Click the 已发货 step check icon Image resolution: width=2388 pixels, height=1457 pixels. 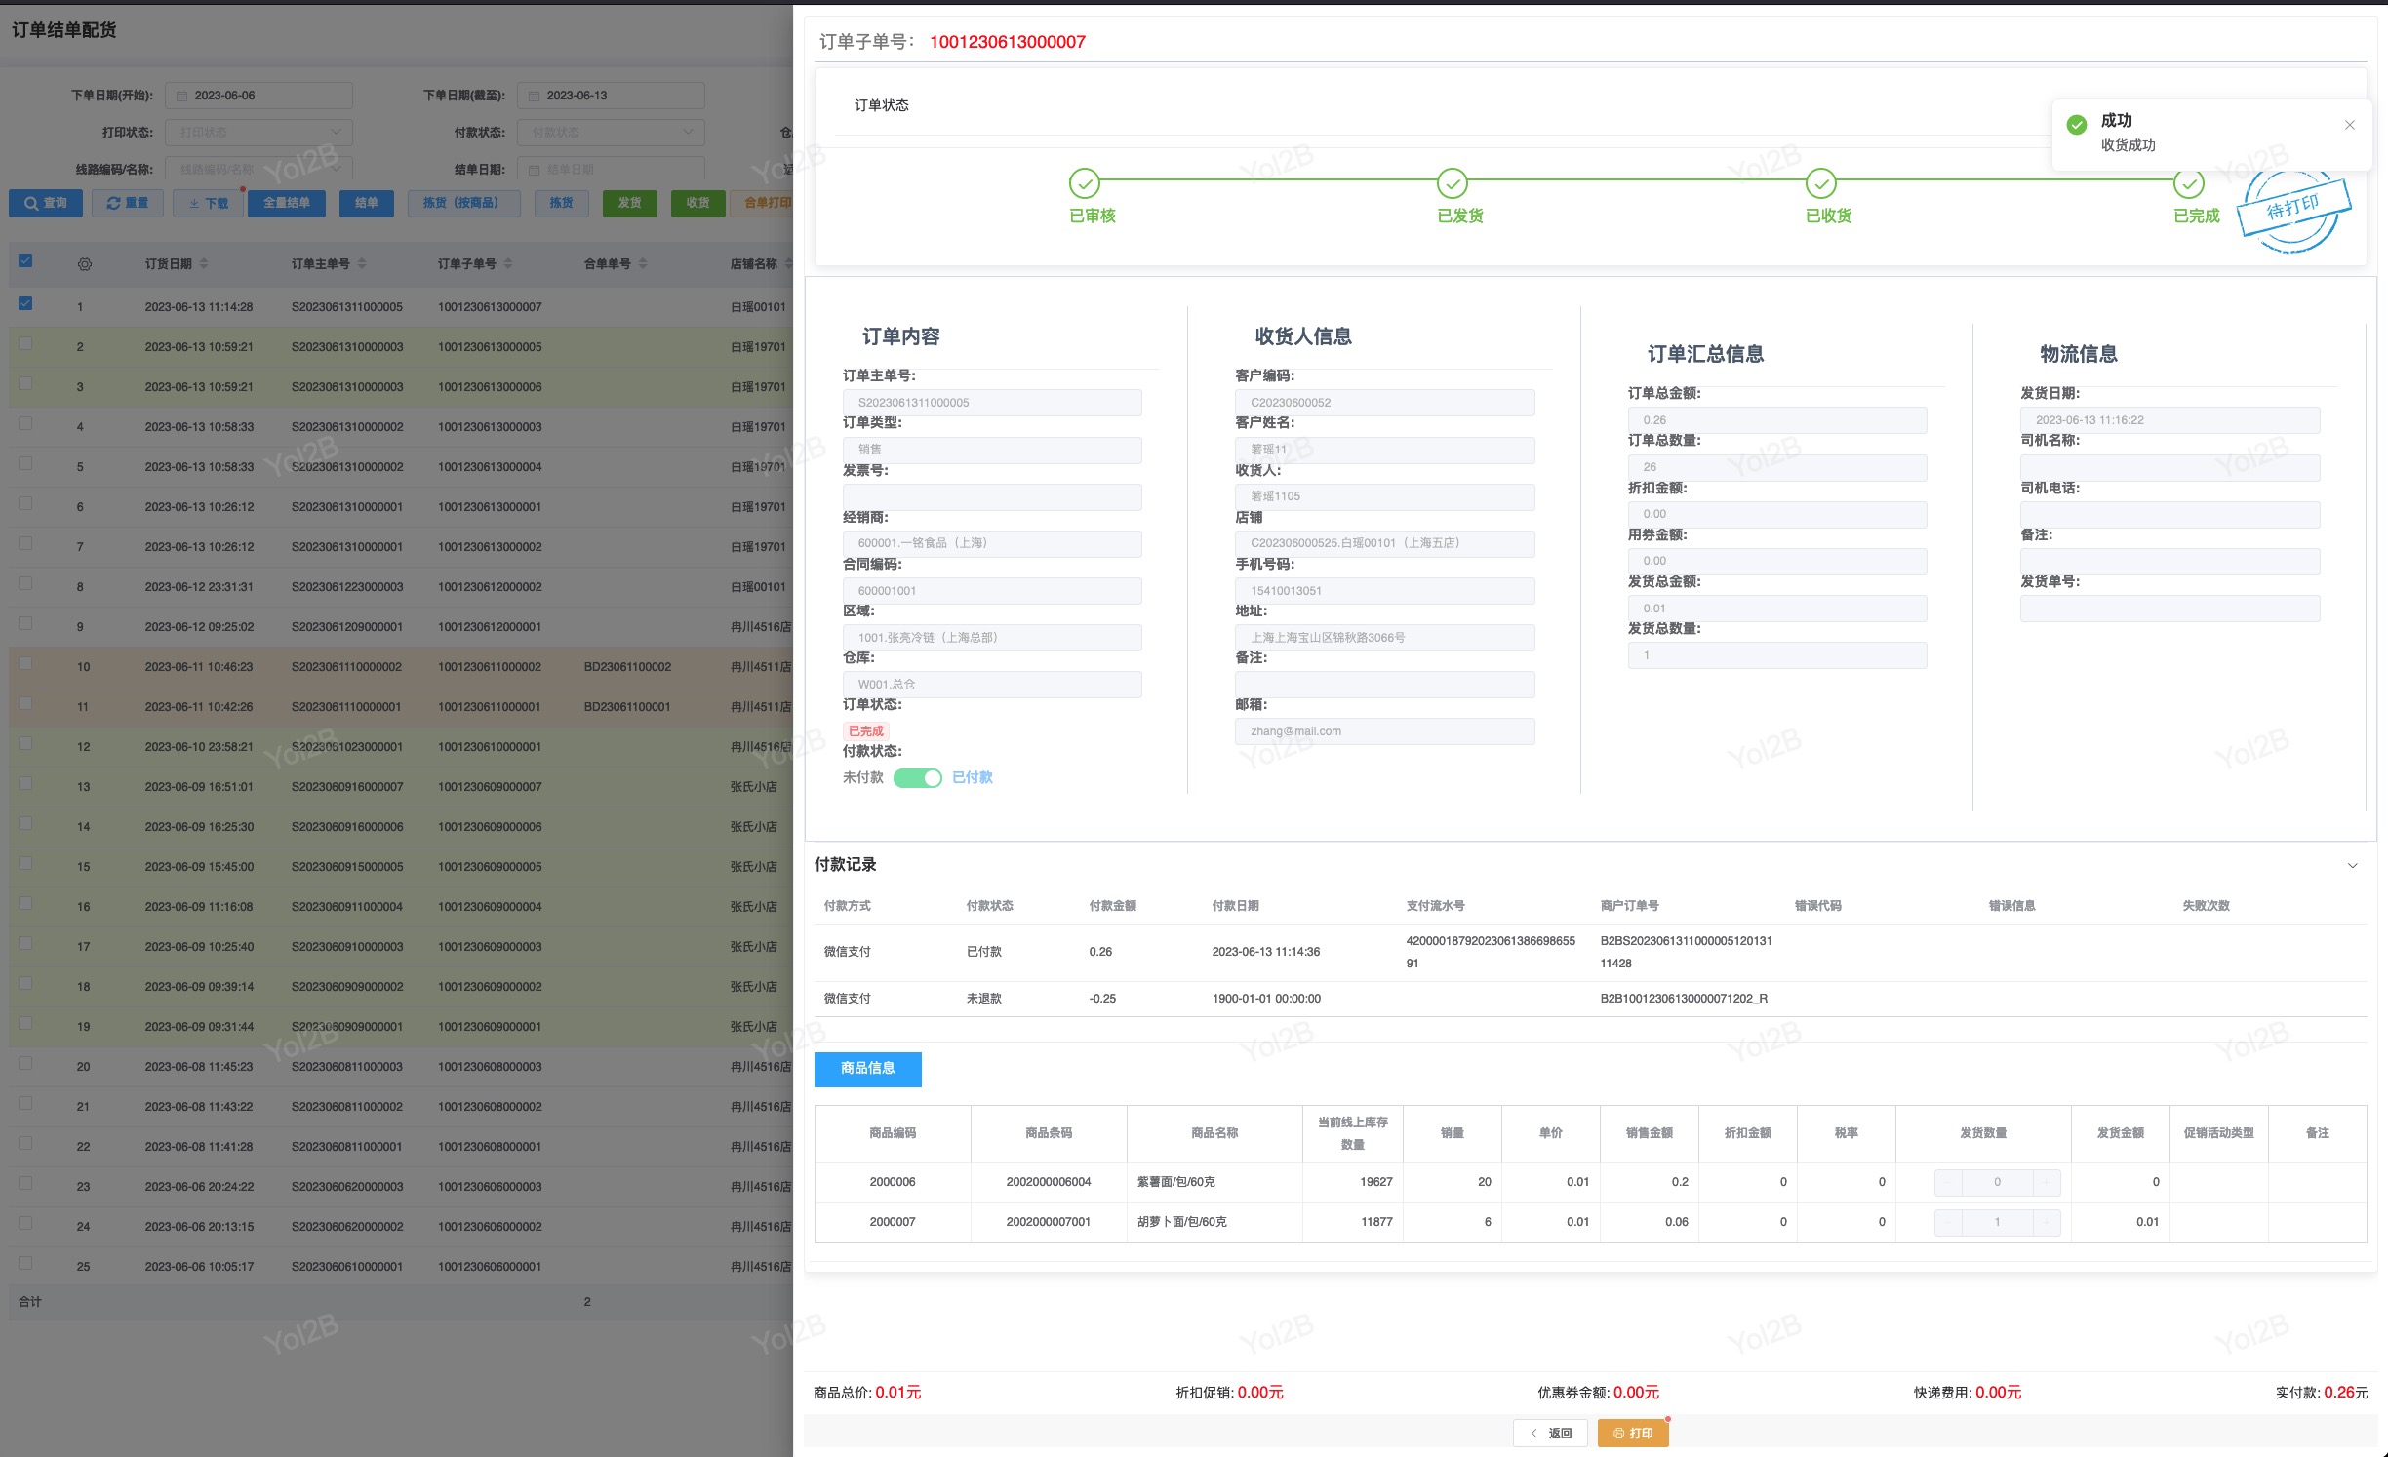(x=1452, y=183)
